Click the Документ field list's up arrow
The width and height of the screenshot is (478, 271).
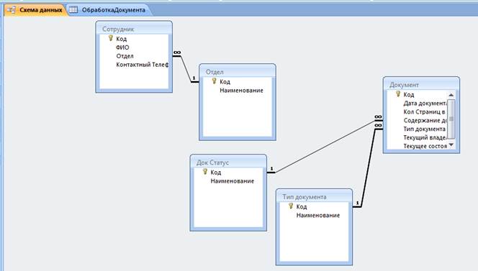451,95
